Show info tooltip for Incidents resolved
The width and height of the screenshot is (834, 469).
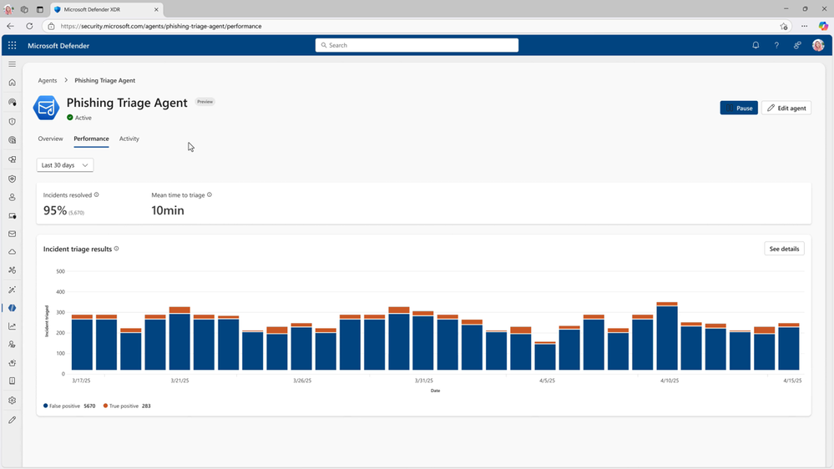pyautogui.click(x=96, y=194)
